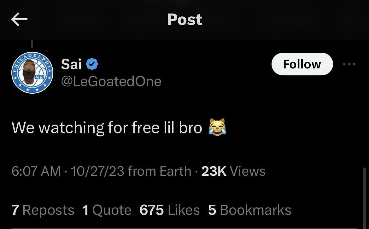Open the Sai display name profile
This screenshot has width=369, height=229.
click(71, 64)
